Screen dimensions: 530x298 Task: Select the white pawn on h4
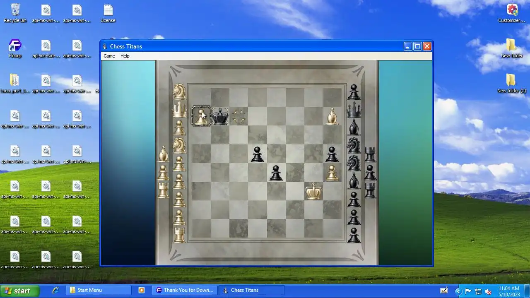click(x=332, y=173)
